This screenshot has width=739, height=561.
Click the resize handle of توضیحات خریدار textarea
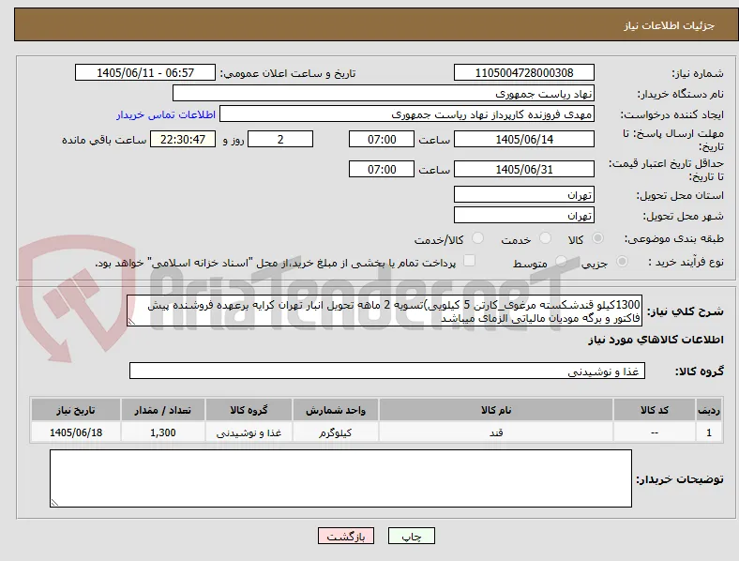coord(54,503)
